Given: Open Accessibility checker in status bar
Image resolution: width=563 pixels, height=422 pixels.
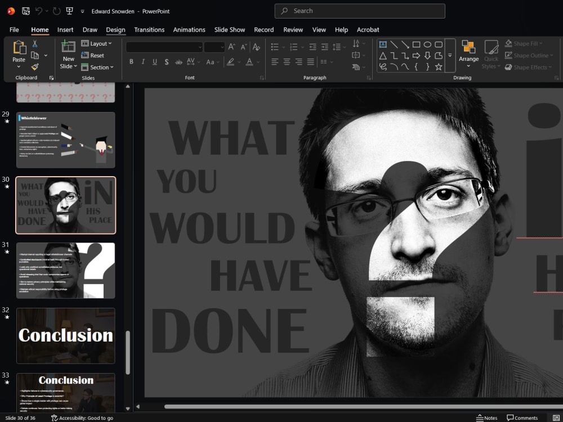Looking at the screenshot, I should (82, 417).
